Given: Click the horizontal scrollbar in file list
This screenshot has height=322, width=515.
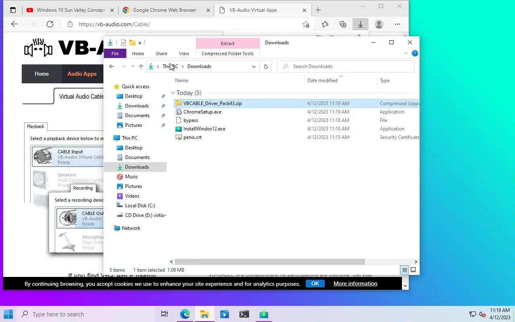Looking at the screenshot, I should (x=270, y=262).
